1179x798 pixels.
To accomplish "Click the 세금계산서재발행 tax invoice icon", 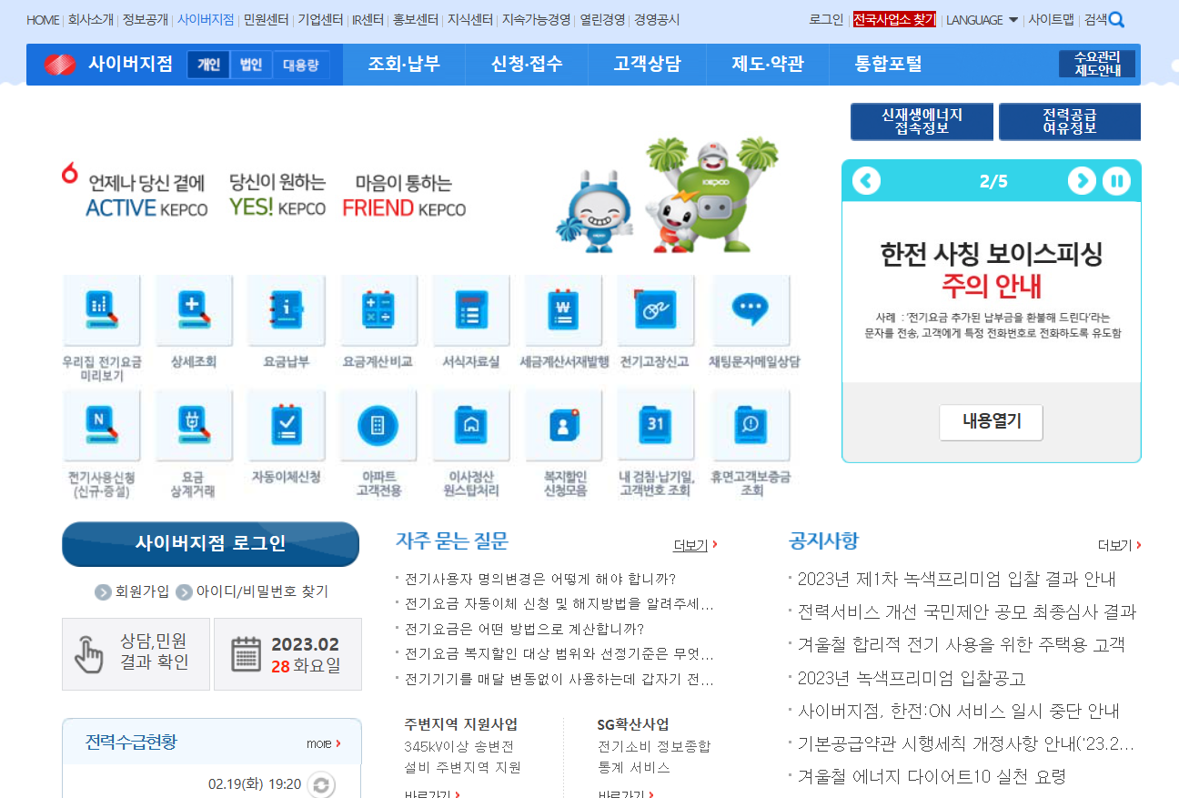I will 563,310.
